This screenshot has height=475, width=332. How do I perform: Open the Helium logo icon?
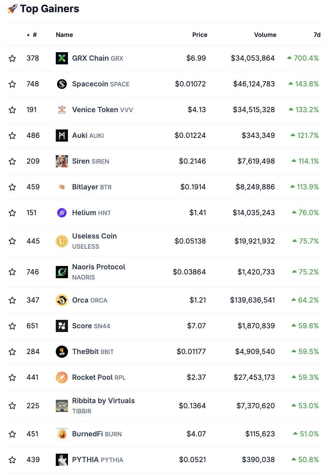pos(62,212)
